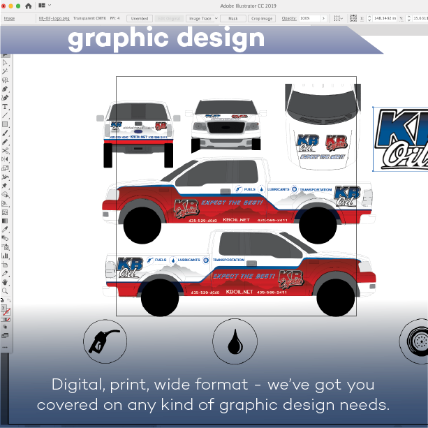Screen dimensions: 428x428
Task: Change the screen mode
Action: click(5, 336)
